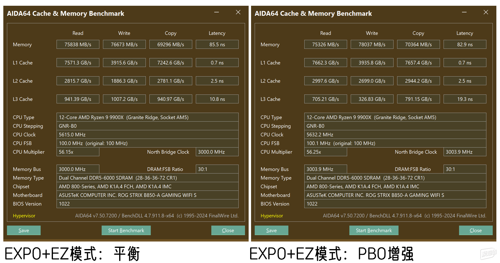Select L2 Cache Read 2815.7 GB/s value

pyautogui.click(x=78, y=81)
